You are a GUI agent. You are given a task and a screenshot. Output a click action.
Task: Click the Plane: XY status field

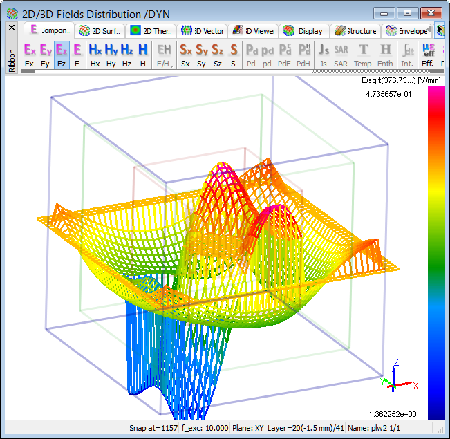coord(247,428)
